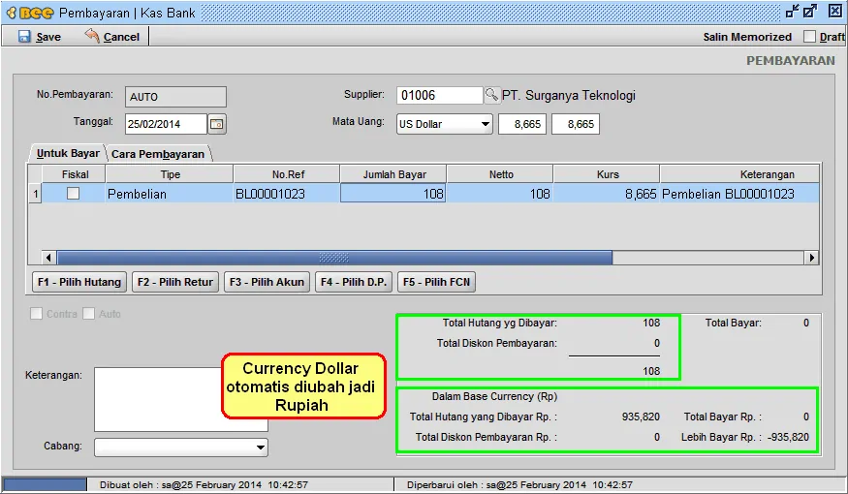Switch to the Cara Pembayaran tab
This screenshot has height=494, width=848.
tap(158, 154)
